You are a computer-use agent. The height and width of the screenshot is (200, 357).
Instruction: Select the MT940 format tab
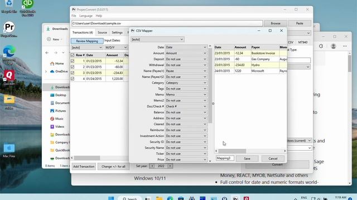pyautogui.click(x=303, y=42)
